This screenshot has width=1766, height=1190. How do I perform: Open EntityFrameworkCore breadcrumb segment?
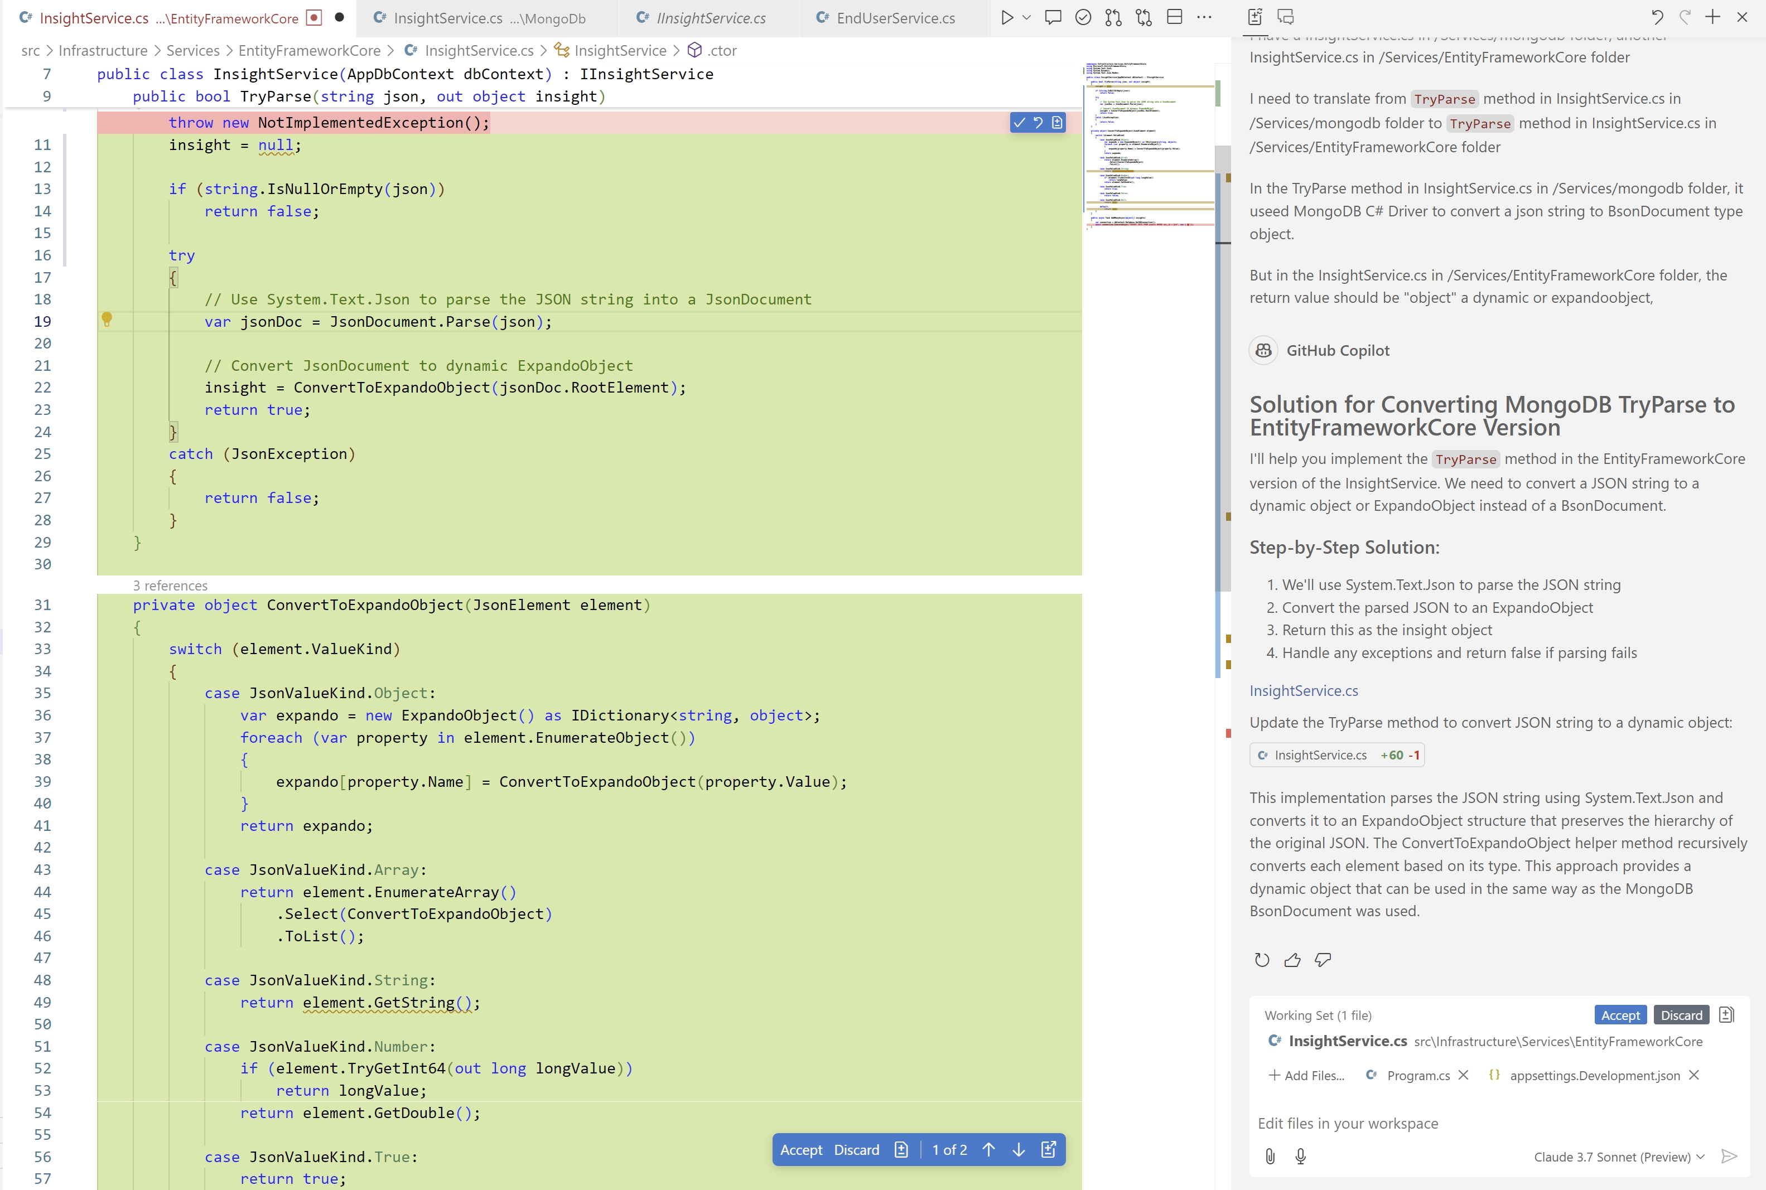[x=310, y=50]
